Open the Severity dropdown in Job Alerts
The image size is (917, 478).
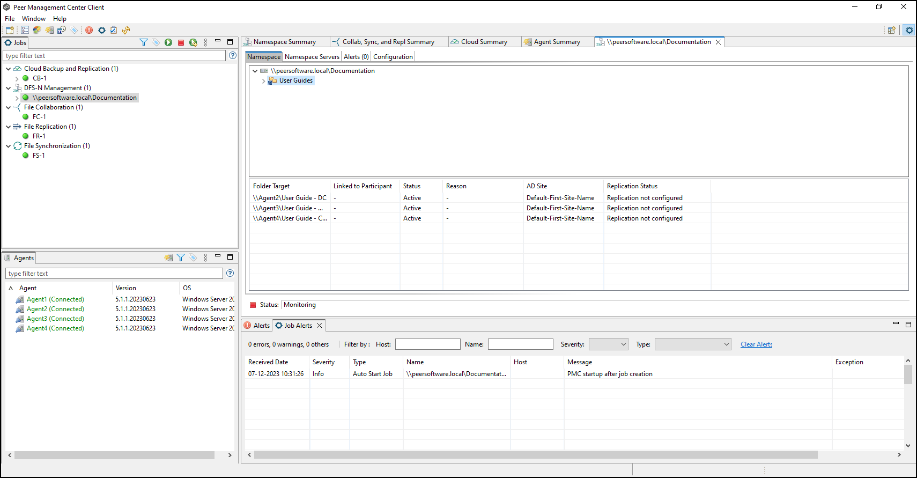pyautogui.click(x=608, y=344)
